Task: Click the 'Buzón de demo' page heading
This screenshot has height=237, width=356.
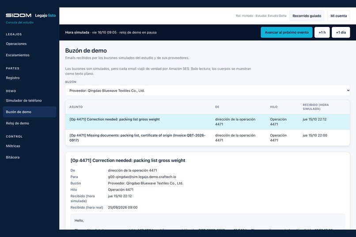Action: (86, 51)
